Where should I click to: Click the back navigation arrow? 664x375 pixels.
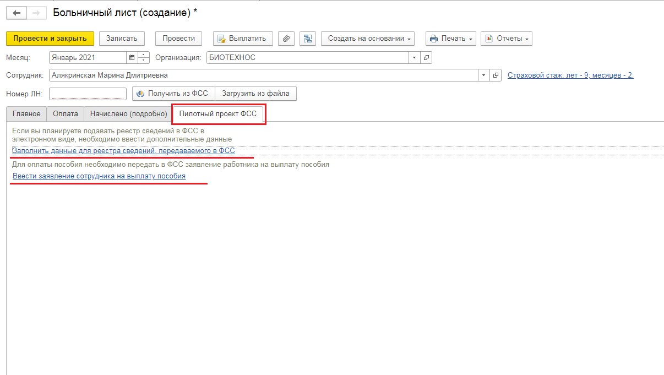point(16,13)
